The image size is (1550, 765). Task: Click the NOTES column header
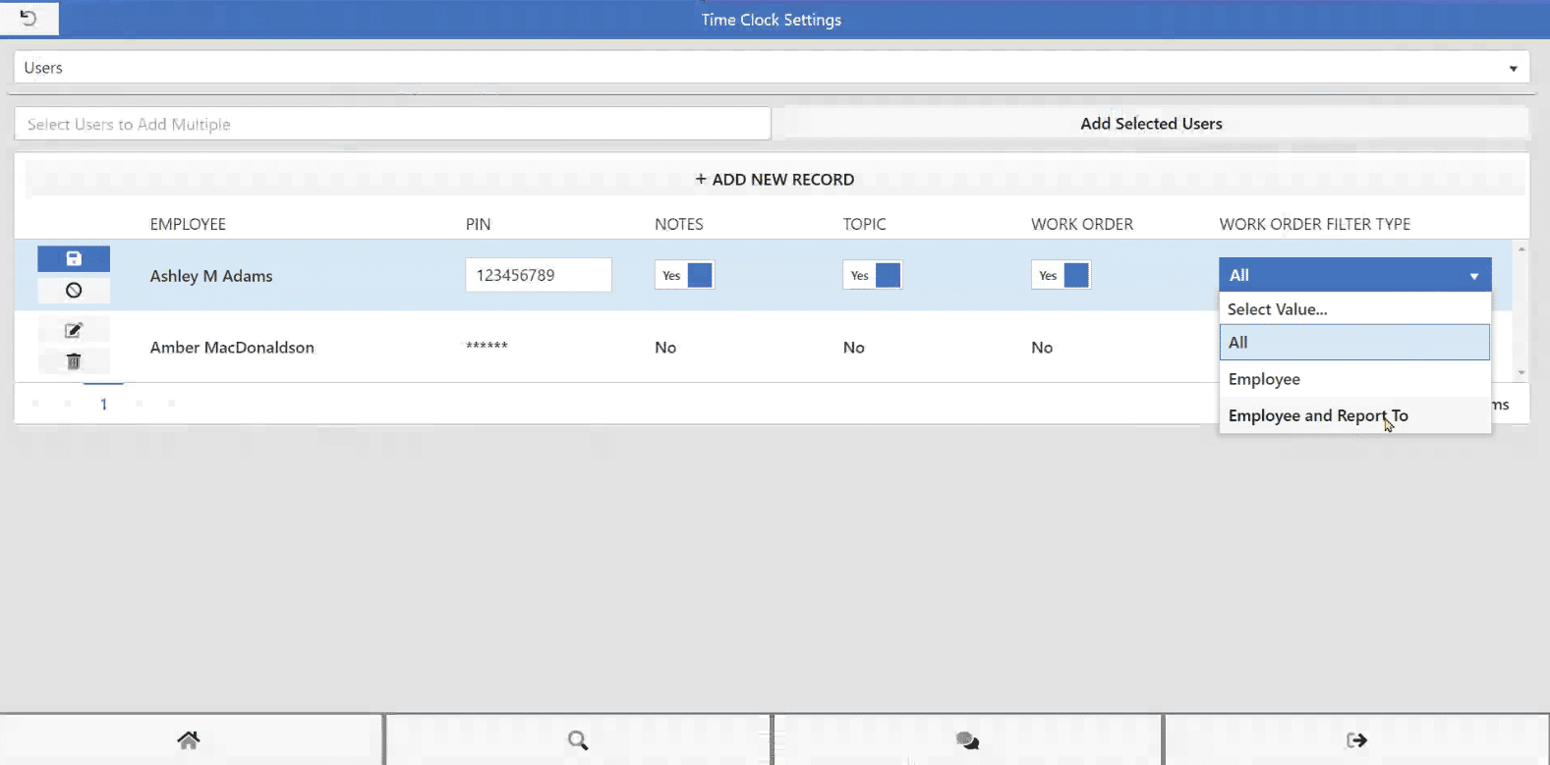(x=679, y=224)
